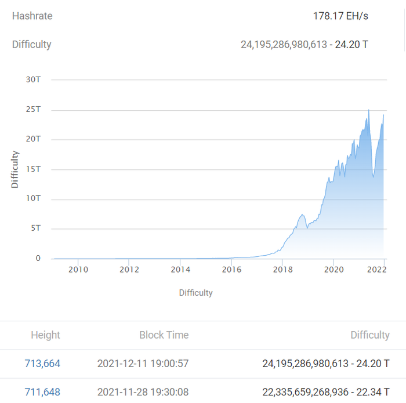The height and width of the screenshot is (403, 406).
Task: Select the 2020 x-axis label
Action: 333,269
